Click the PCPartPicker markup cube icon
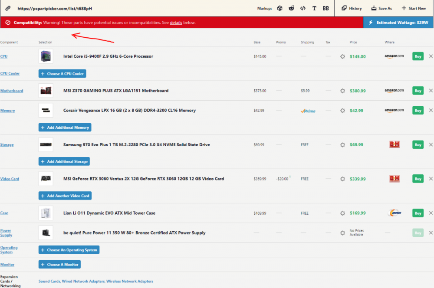 [x=280, y=8]
